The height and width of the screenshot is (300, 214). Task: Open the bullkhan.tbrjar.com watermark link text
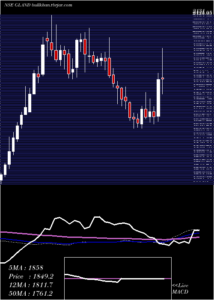pyautogui.click(x=52, y=5)
